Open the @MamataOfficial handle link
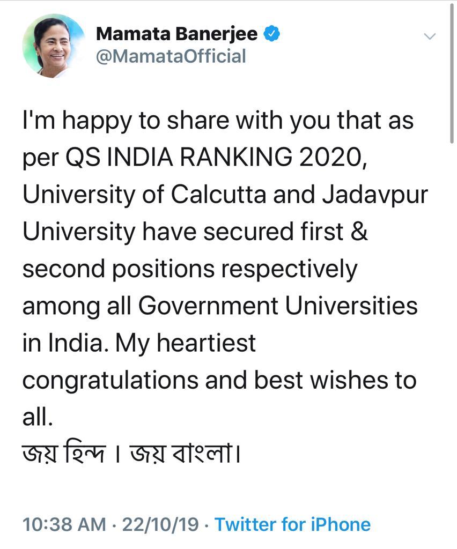Screen dimensions: 457x549 pos(171,56)
